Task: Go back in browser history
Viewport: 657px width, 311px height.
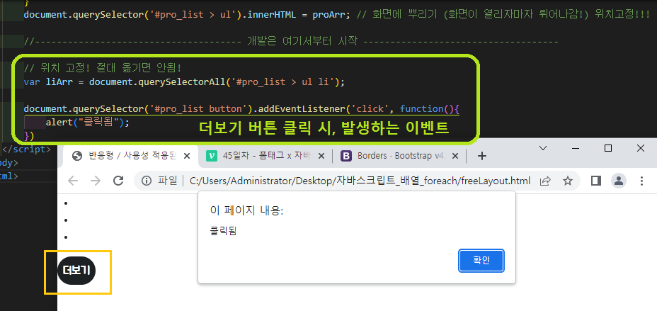Action: [x=73, y=181]
